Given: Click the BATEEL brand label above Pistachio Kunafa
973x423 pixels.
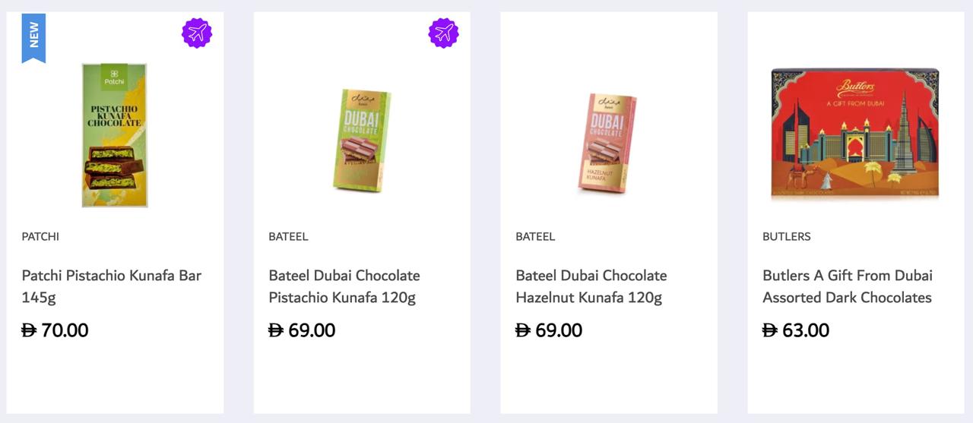Looking at the screenshot, I should [288, 236].
